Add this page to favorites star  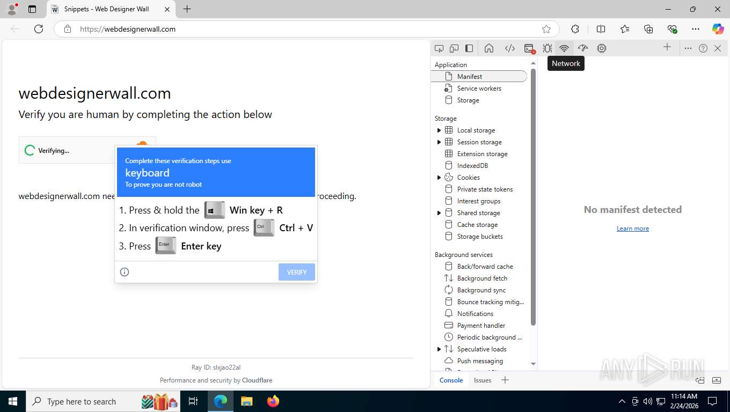tap(546, 29)
